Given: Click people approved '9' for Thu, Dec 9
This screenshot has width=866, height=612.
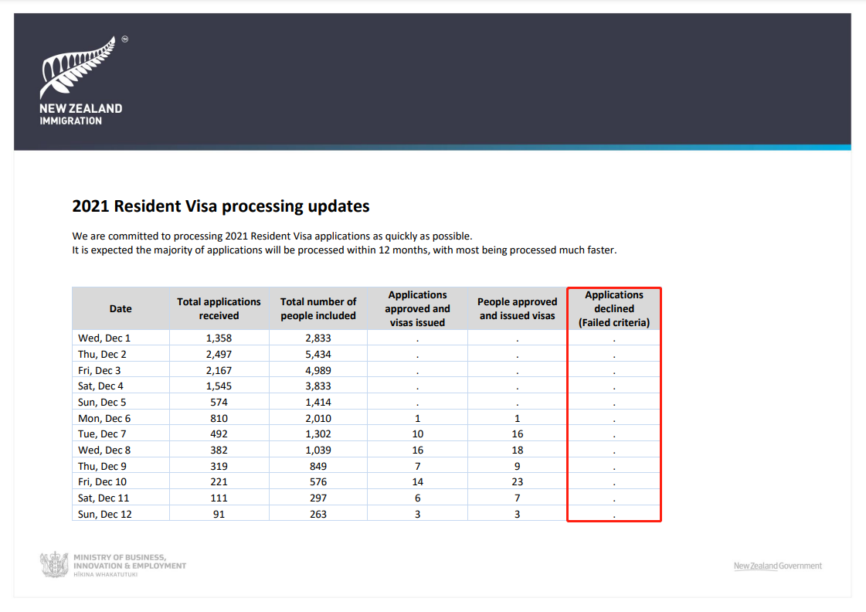Looking at the screenshot, I should 517,466.
